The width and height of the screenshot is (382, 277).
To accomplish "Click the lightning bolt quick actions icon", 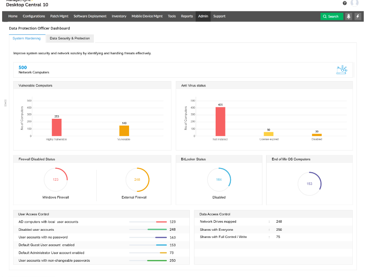I will point(358,16).
